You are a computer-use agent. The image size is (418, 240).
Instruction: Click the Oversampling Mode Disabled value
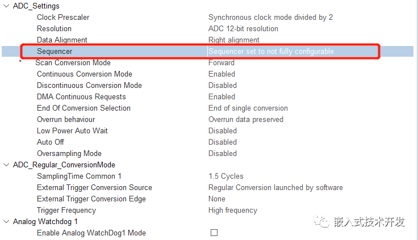pos(223,153)
